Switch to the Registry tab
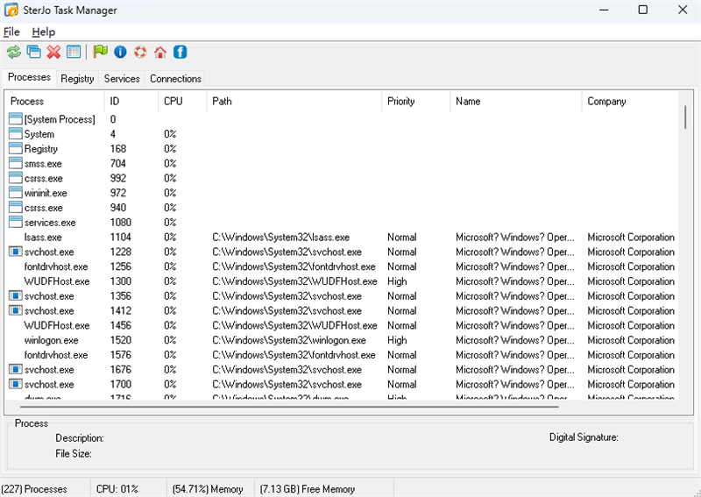Screen dimensions: 701x497 (77, 79)
